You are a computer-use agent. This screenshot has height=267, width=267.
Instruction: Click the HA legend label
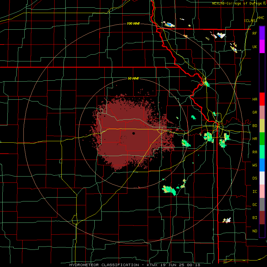[255, 99]
